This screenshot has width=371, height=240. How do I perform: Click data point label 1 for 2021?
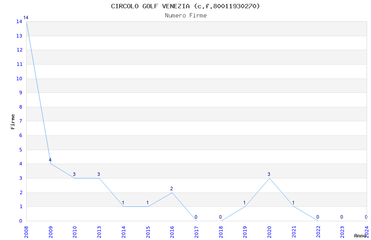click(293, 202)
